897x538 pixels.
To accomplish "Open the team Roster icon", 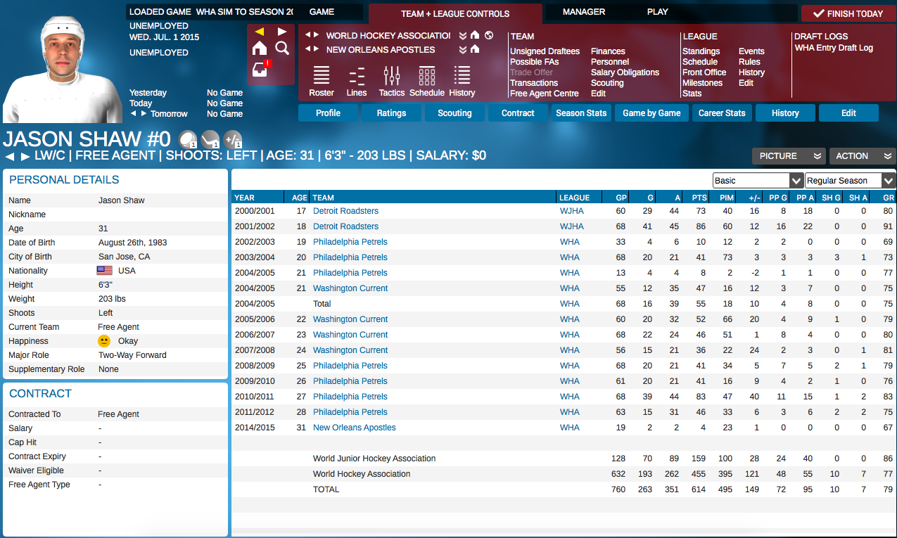I will [322, 81].
